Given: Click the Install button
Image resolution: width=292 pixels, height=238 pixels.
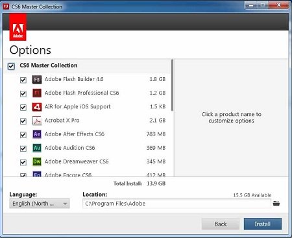Looking at the screenshot, I should pos(263,224).
